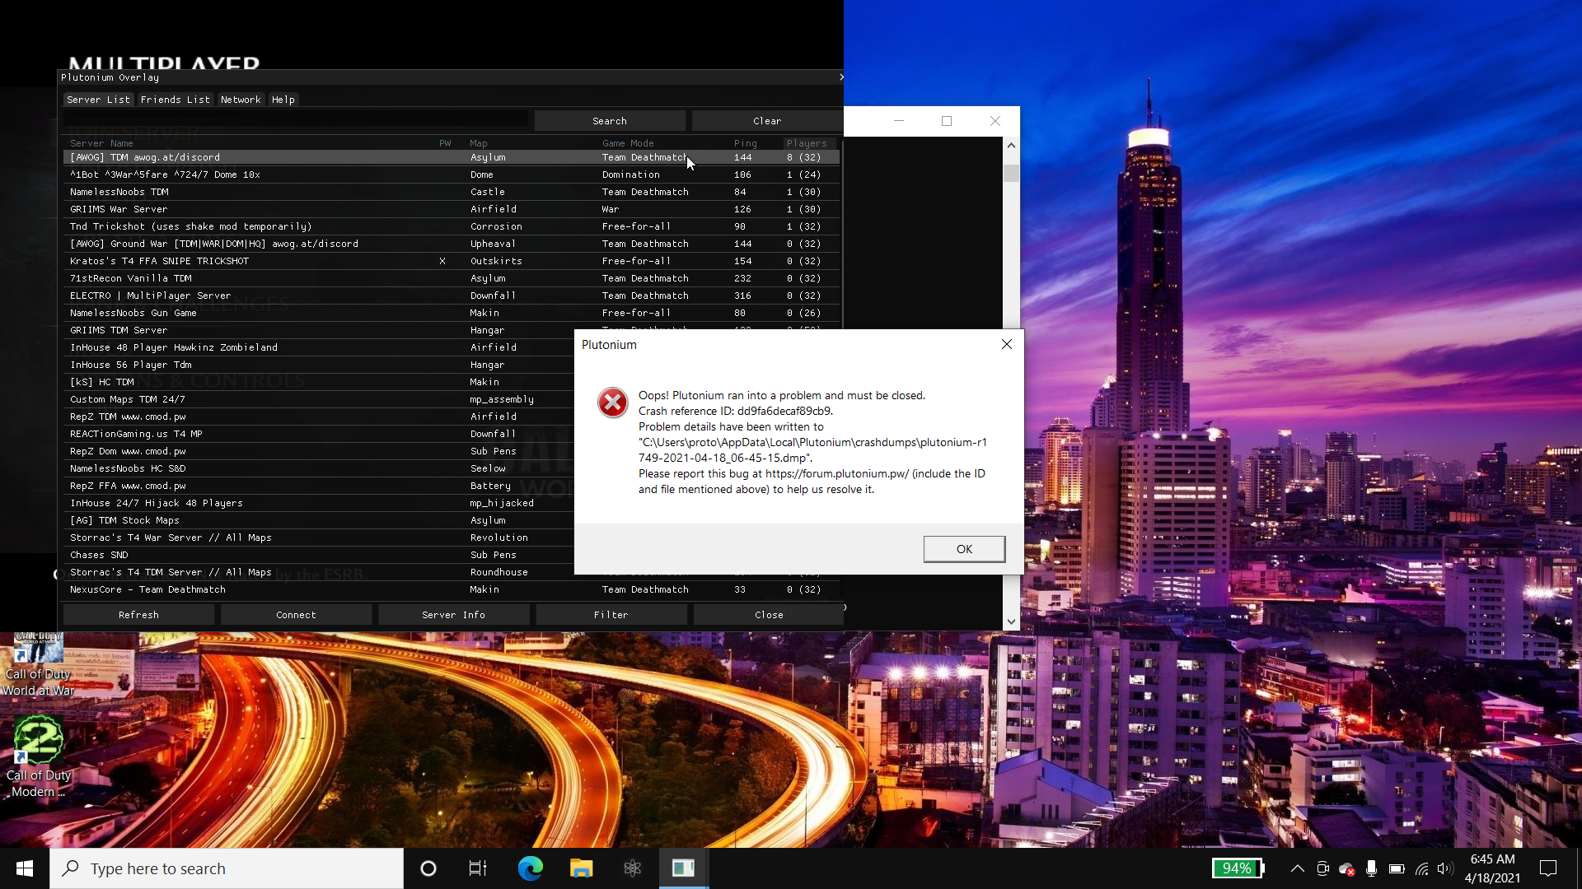Open the clock showing 6:45 AM

[1492, 868]
